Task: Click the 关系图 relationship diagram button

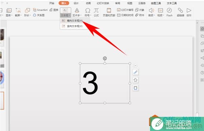Action: (39, 15)
